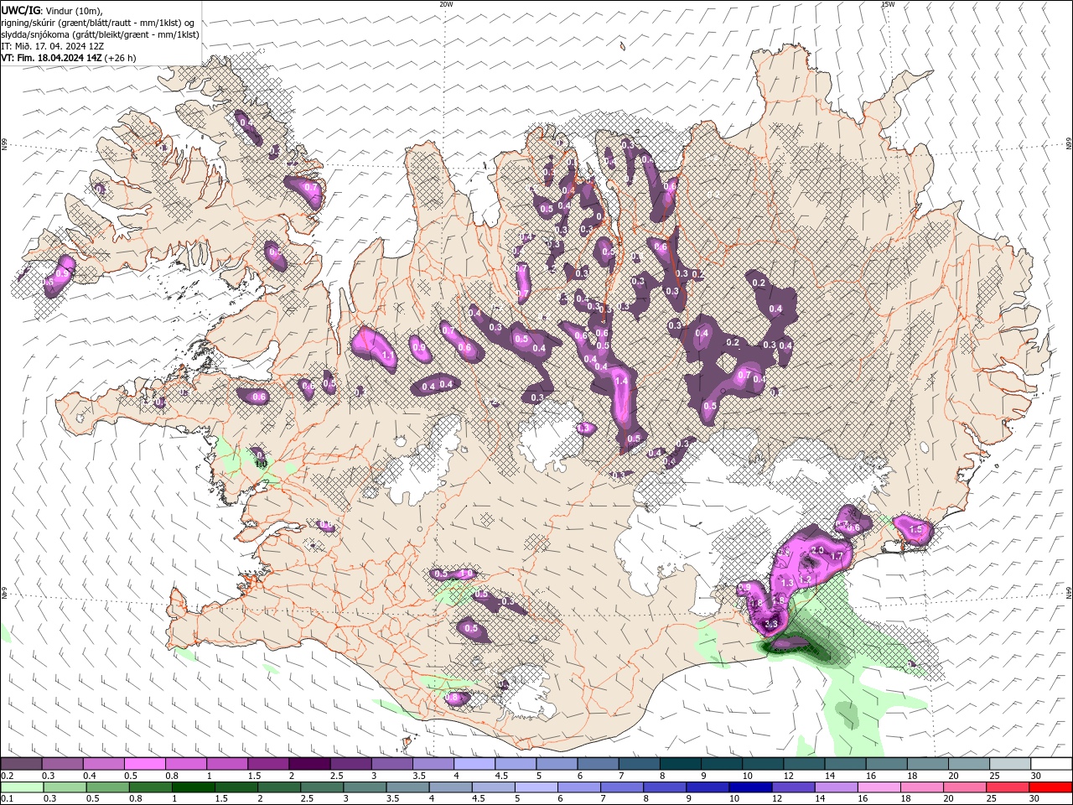The width and height of the screenshot is (1073, 805).
Task: Select the '1.7' snowfall value on the map
Action: point(836,556)
